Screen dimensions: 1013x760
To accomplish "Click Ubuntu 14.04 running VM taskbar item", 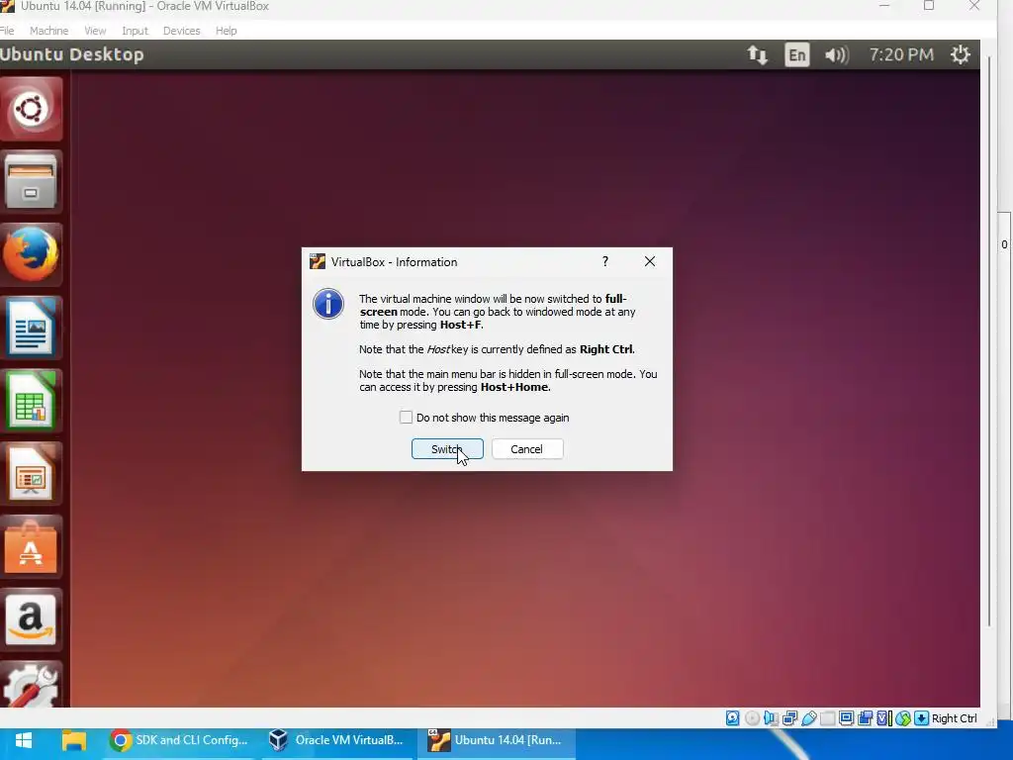I will [x=497, y=740].
